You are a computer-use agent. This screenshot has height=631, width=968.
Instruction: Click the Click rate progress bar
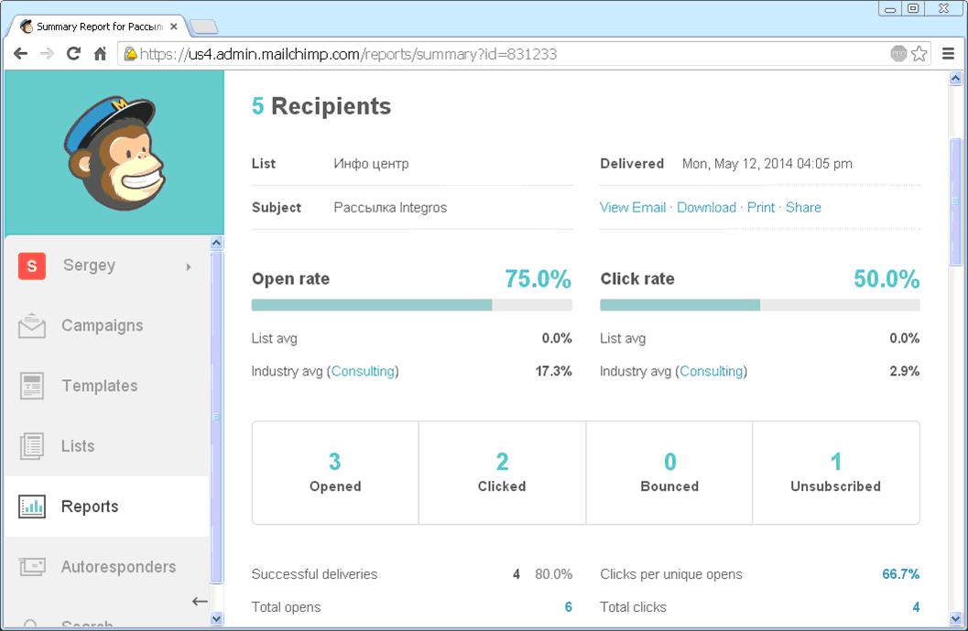pyautogui.click(x=760, y=305)
